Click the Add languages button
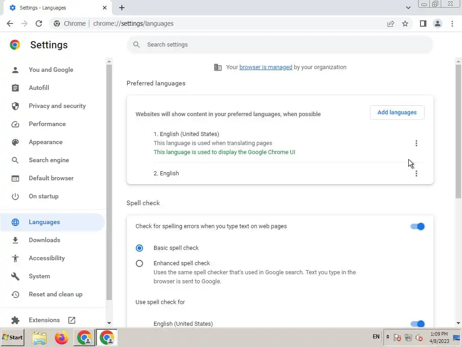The width and height of the screenshot is (462, 347). tap(397, 113)
